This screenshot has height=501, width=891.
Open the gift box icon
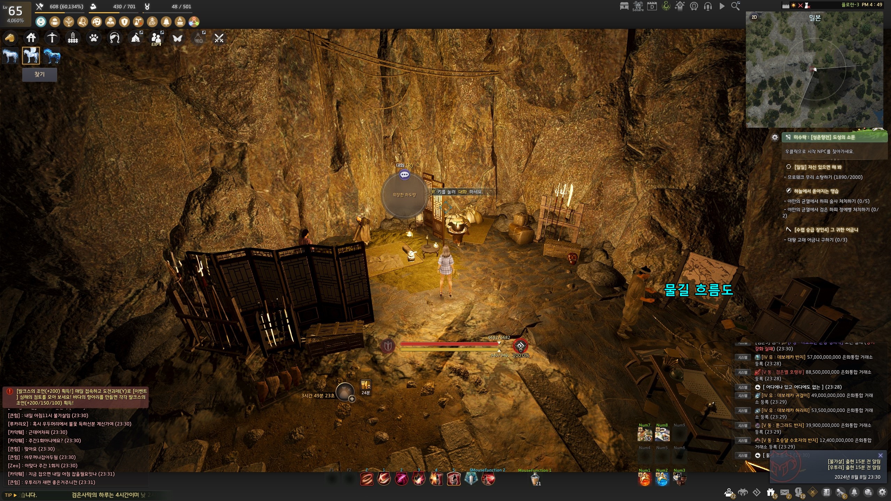click(771, 492)
